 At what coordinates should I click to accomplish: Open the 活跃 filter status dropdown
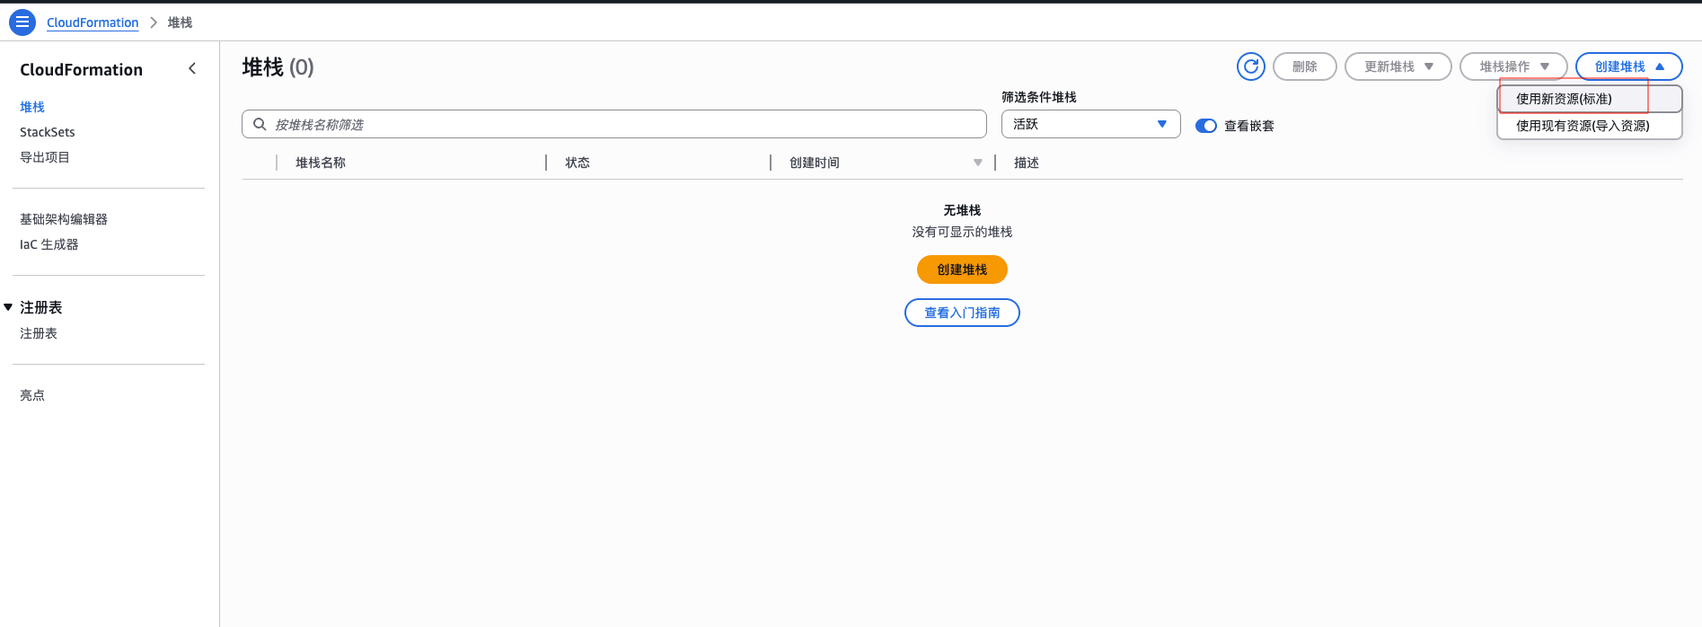click(x=1090, y=124)
